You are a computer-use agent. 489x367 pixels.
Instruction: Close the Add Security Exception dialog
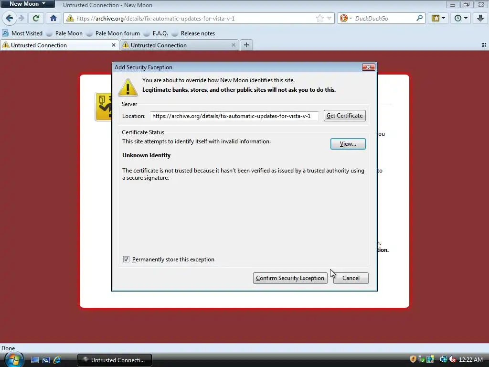pyautogui.click(x=368, y=67)
